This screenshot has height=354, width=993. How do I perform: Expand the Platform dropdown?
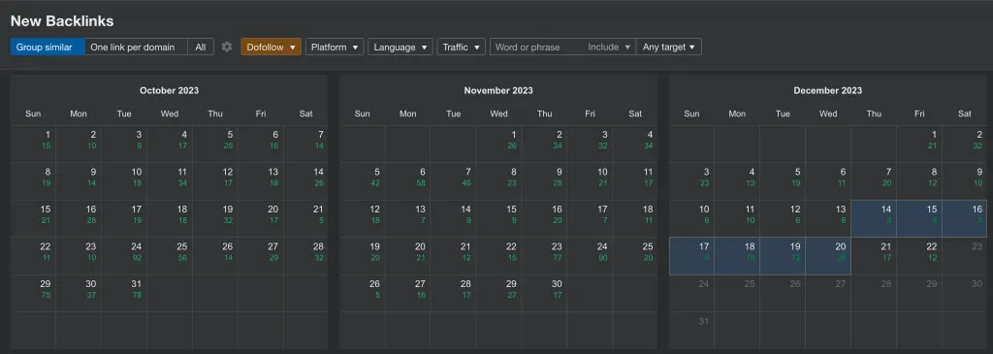coord(335,47)
